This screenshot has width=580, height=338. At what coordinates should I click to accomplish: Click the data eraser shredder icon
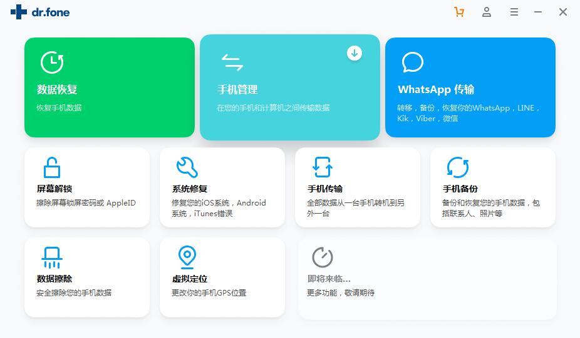(x=52, y=257)
